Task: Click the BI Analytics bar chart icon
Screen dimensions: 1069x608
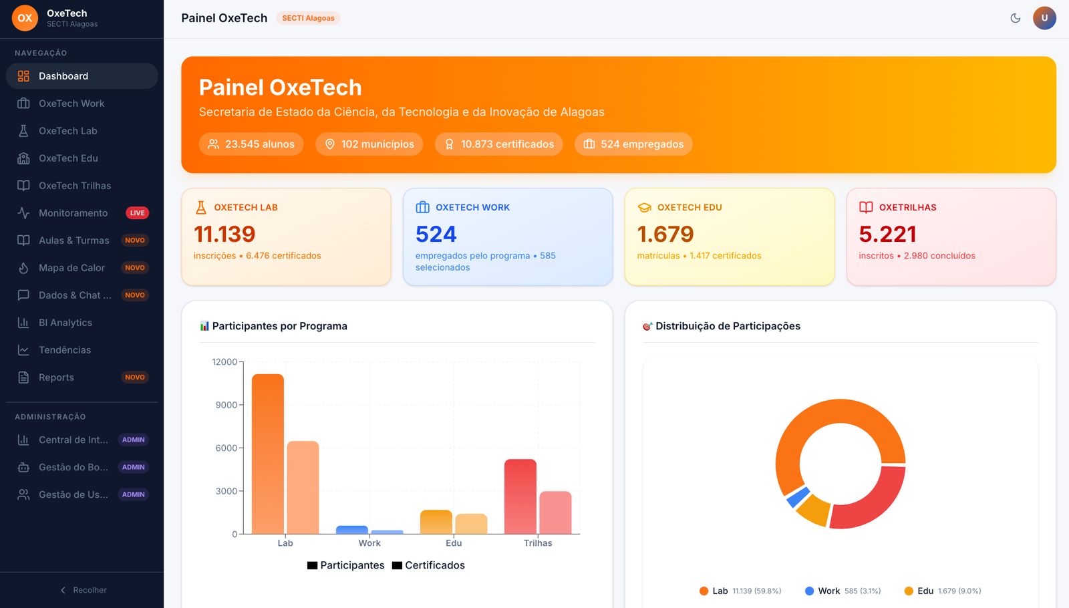Action: point(22,323)
